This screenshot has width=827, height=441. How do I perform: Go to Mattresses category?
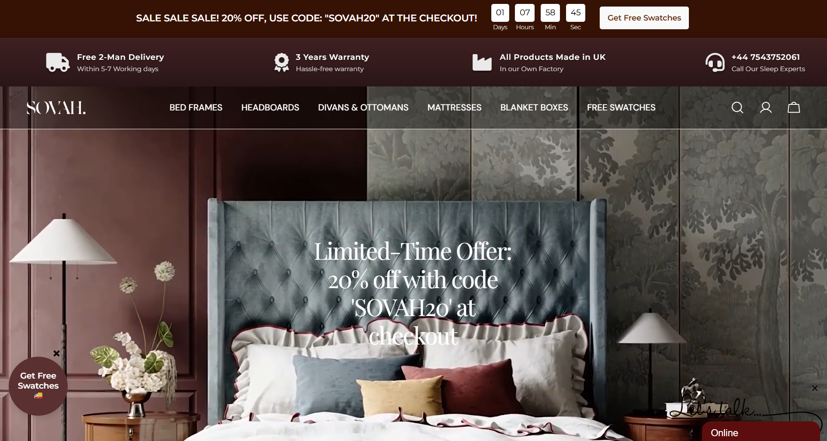point(454,107)
